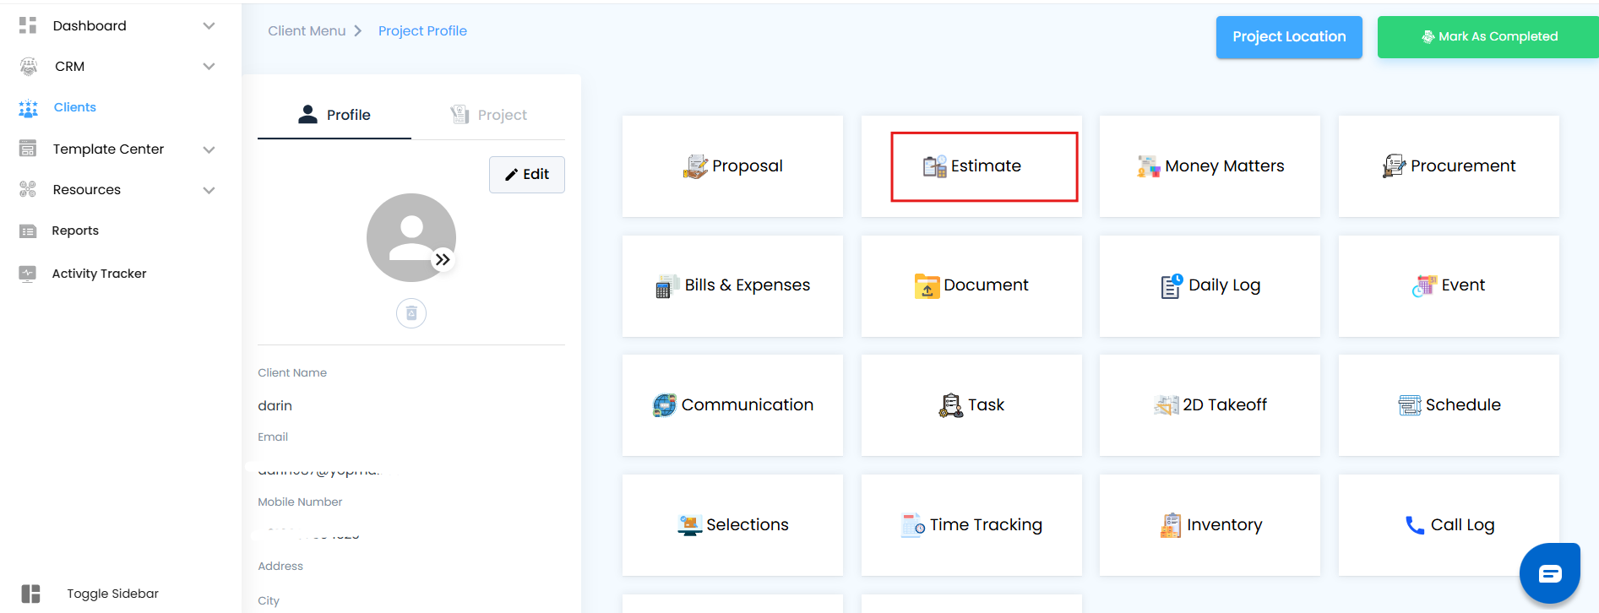This screenshot has width=1599, height=613.
Task: Delete the profile photo via trash icon
Action: (x=411, y=313)
